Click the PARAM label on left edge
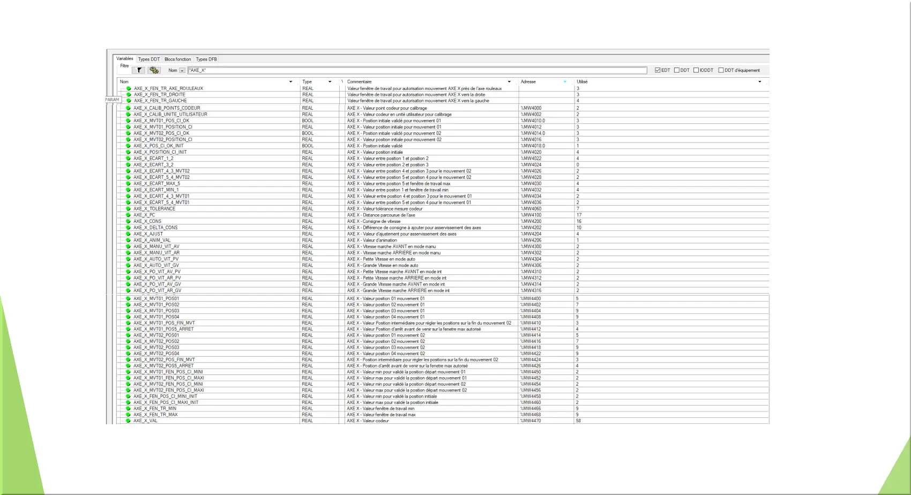The image size is (911, 495). (x=112, y=100)
